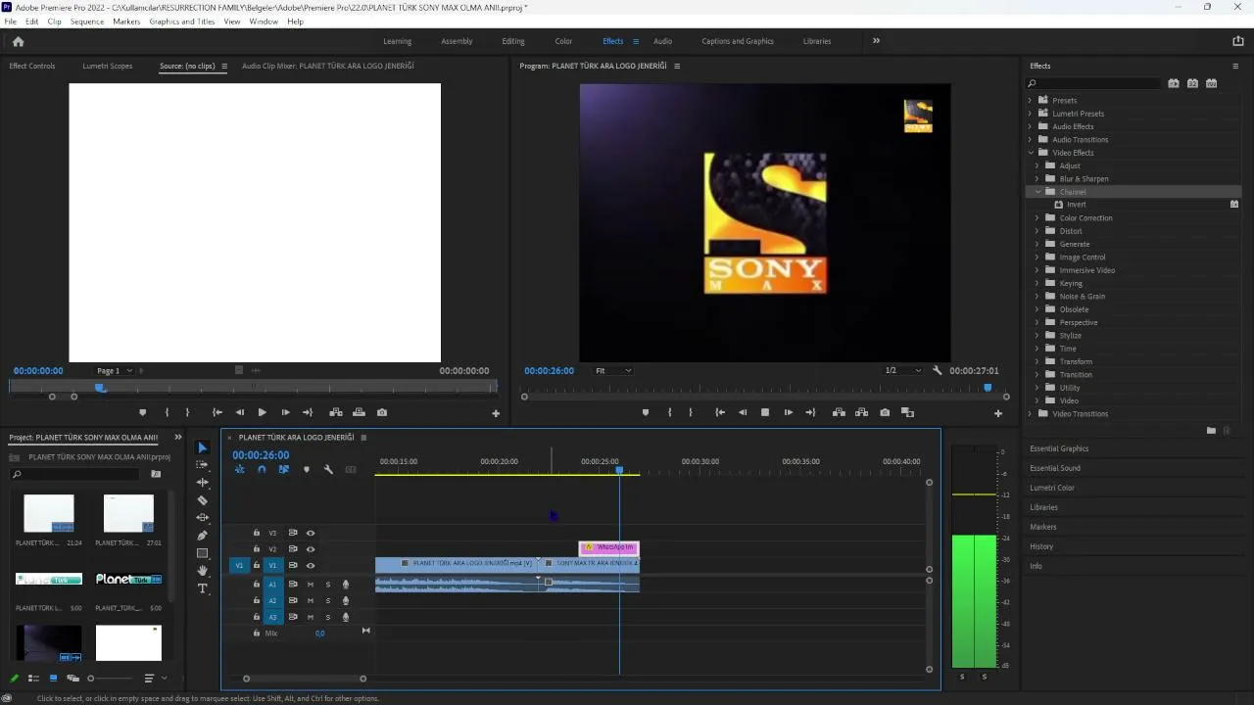This screenshot has height=705, width=1254.
Task: Select the Slip tool
Action: point(203,517)
